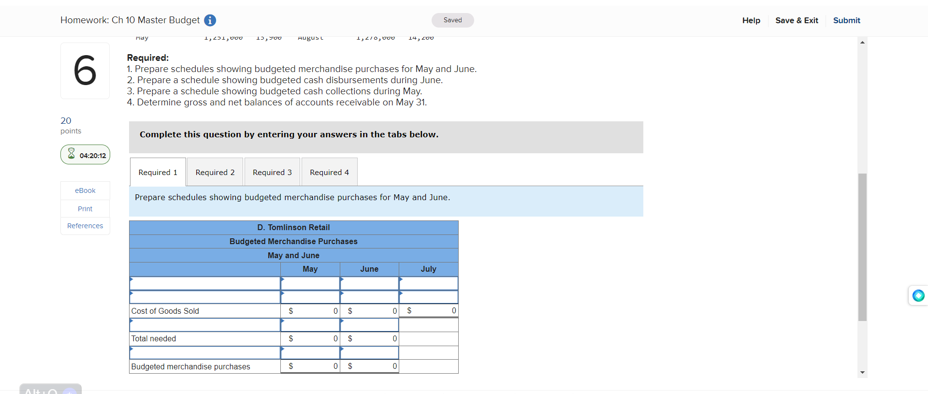This screenshot has height=394, width=928.
Task: Switch to the Required 3 tab
Action: tap(272, 172)
